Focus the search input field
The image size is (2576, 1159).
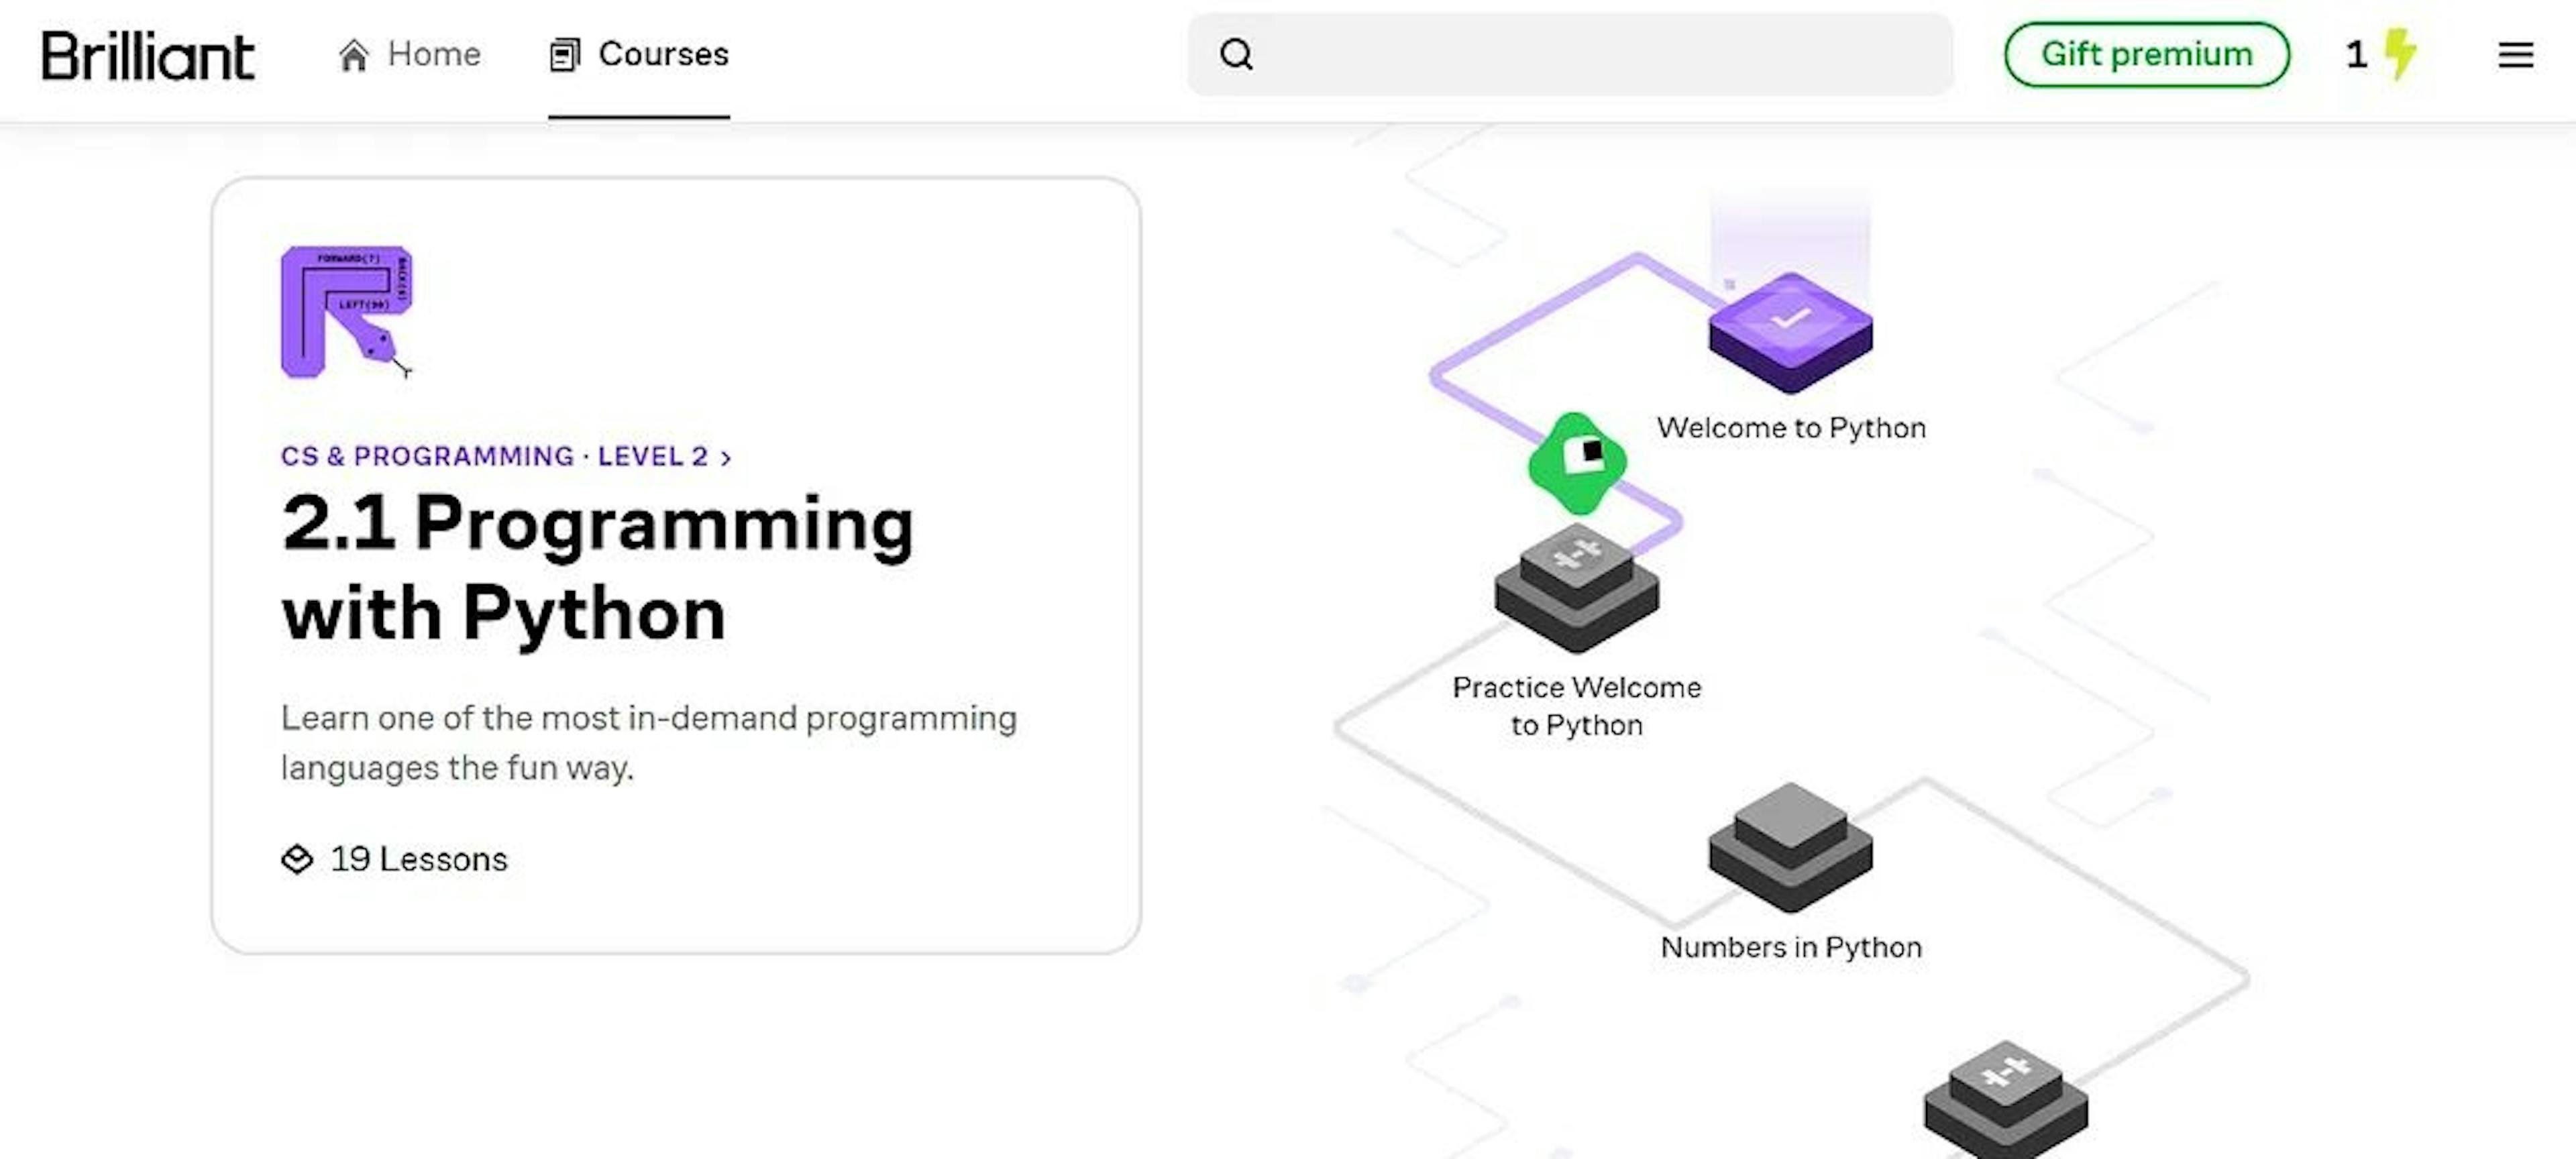pos(1570,54)
